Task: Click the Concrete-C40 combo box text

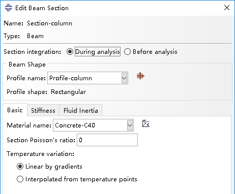Action: 75,125
